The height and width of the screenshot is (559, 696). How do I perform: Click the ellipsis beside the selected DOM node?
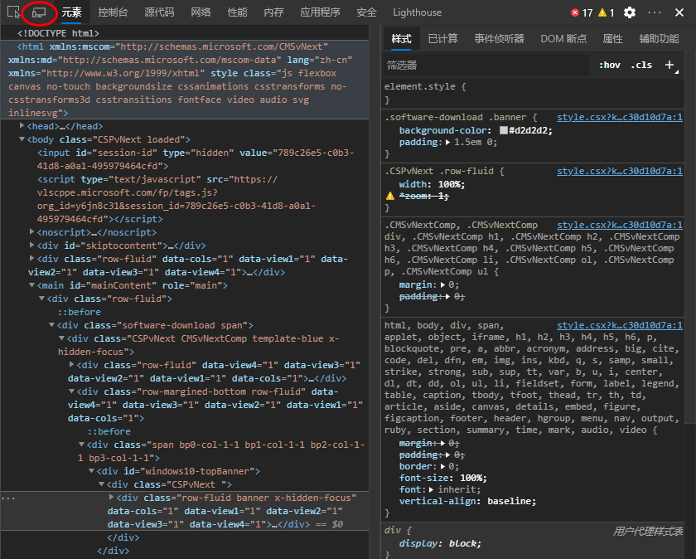(8, 498)
